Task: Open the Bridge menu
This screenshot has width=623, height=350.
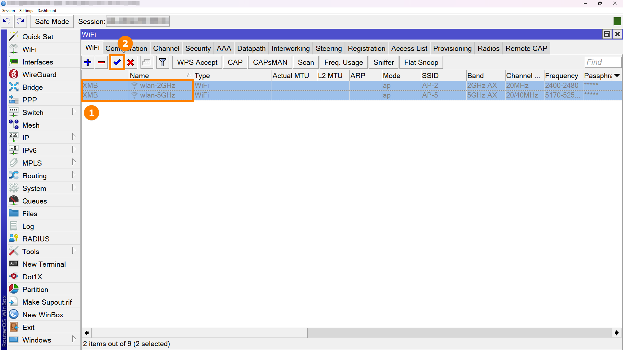Action: click(44, 87)
